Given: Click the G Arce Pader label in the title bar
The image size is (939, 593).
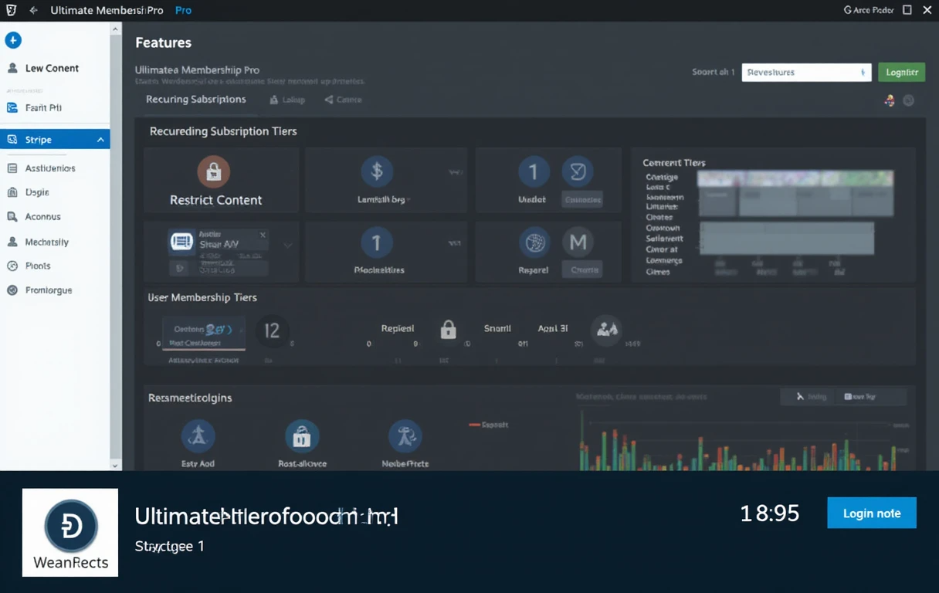Looking at the screenshot, I should (x=870, y=10).
